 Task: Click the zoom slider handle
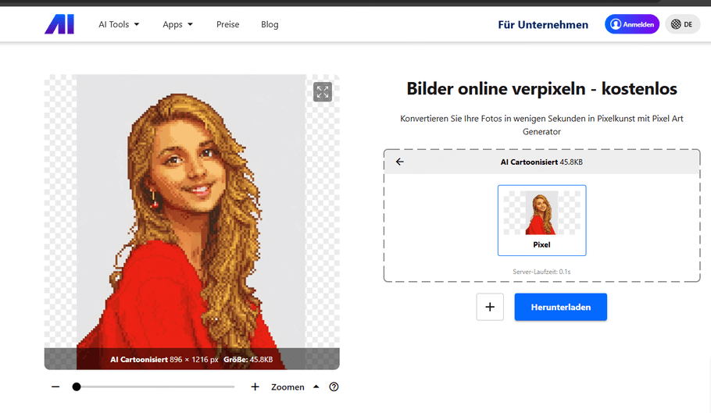tap(77, 386)
